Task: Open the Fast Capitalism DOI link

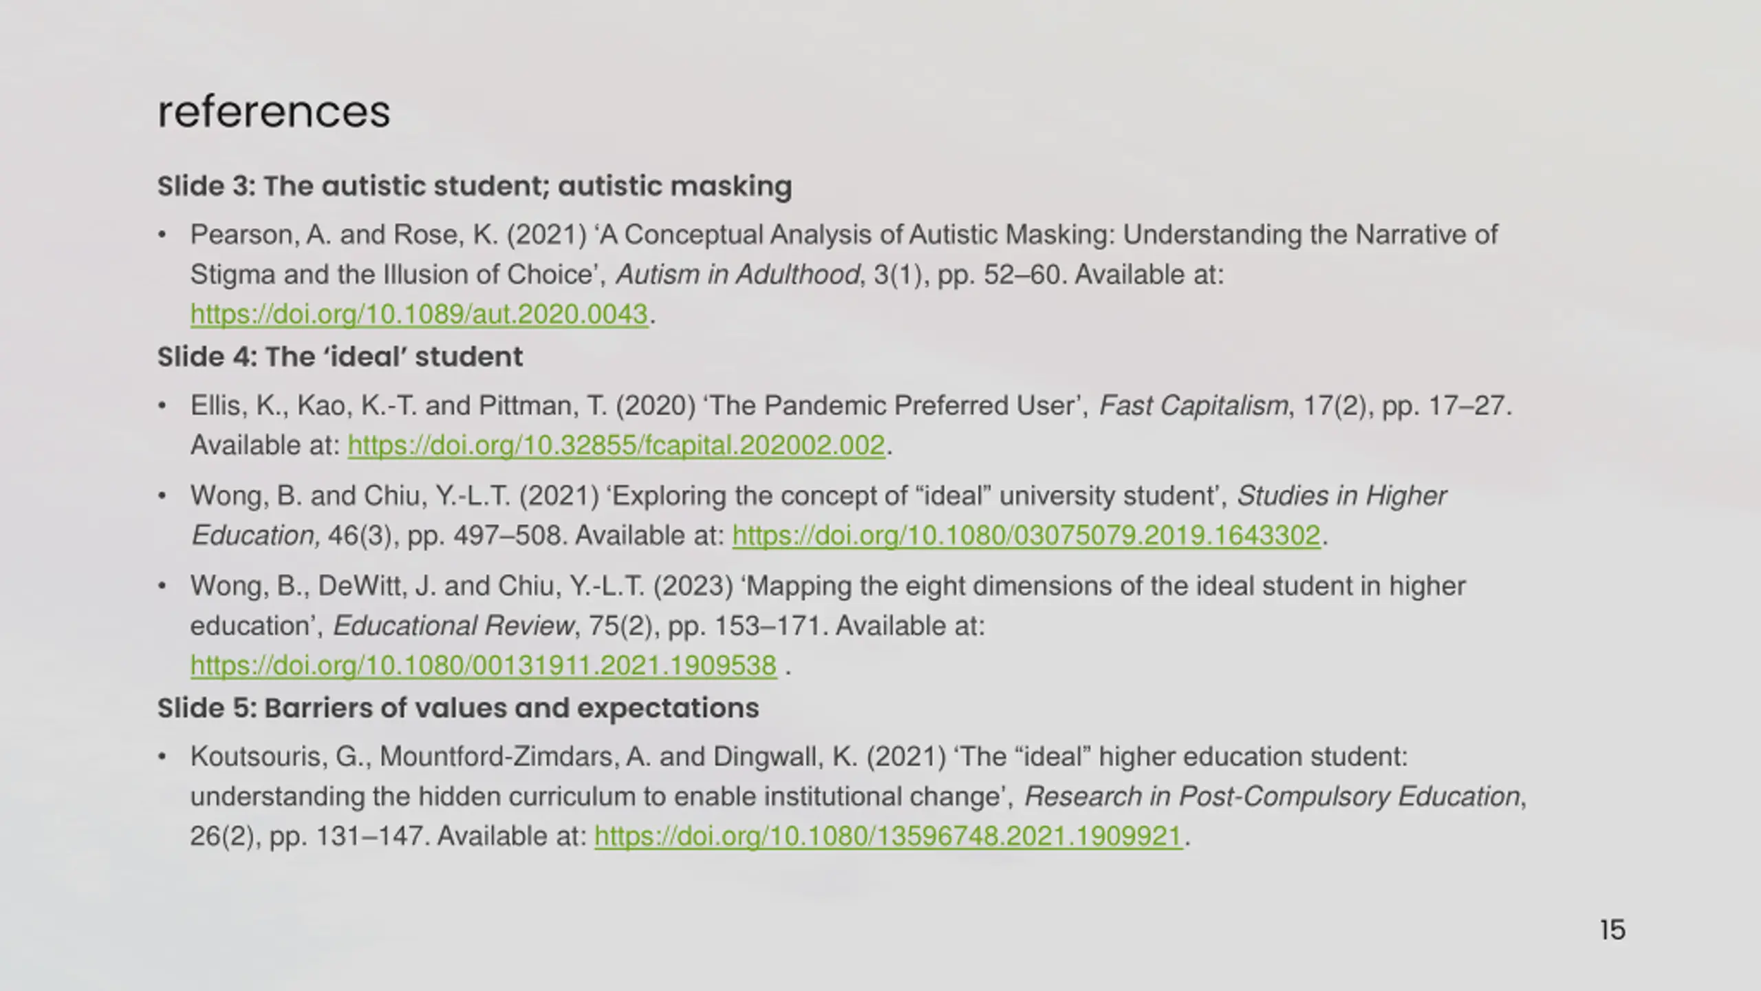Action: 616,445
